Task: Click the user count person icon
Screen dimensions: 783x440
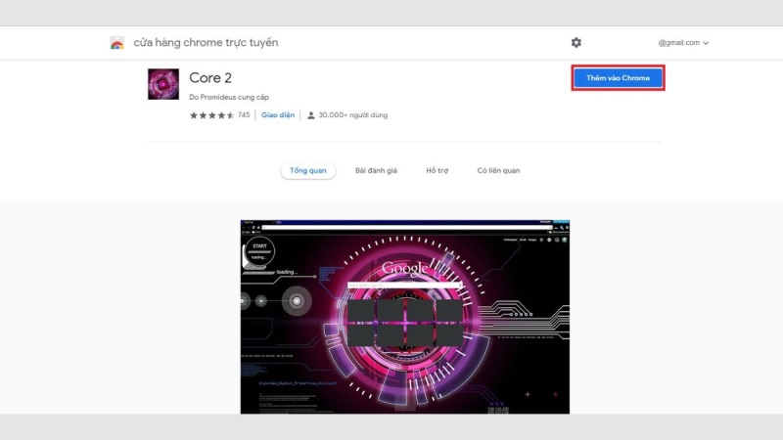Action: coord(311,115)
